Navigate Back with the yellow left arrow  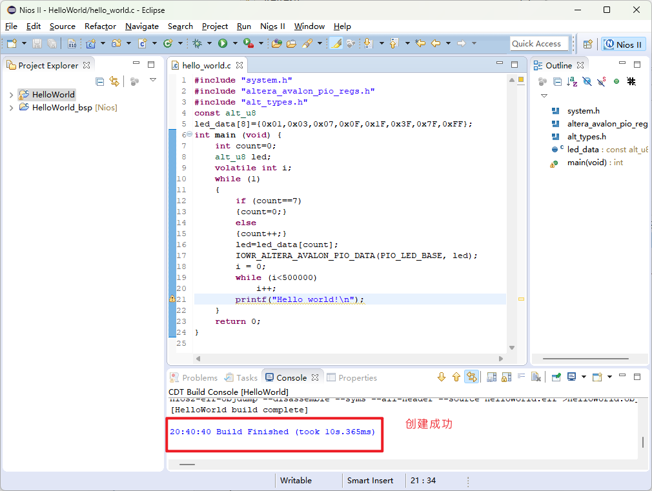[435, 43]
